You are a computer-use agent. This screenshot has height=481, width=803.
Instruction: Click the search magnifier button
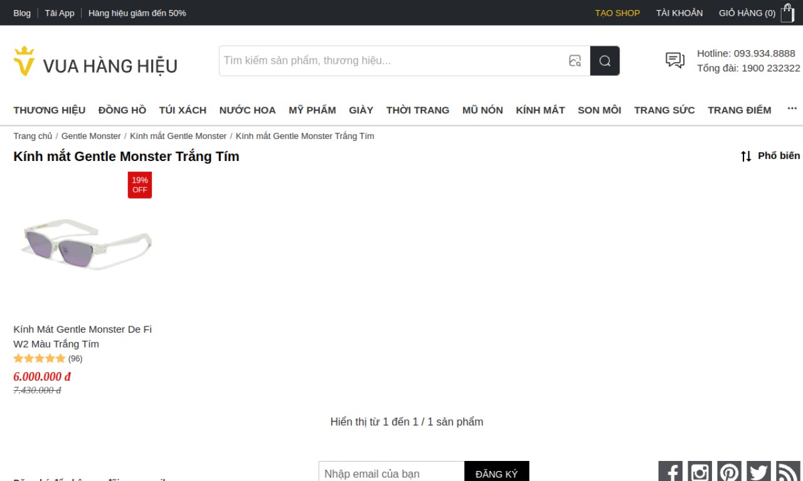(605, 61)
